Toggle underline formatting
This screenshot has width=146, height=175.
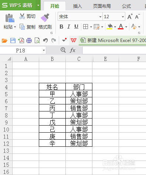point(76,27)
